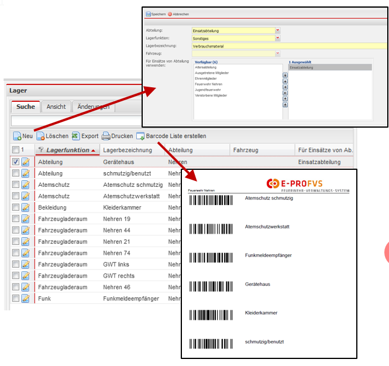
Task: Sort by the Lagerfunktion column header
Action: pos(67,150)
